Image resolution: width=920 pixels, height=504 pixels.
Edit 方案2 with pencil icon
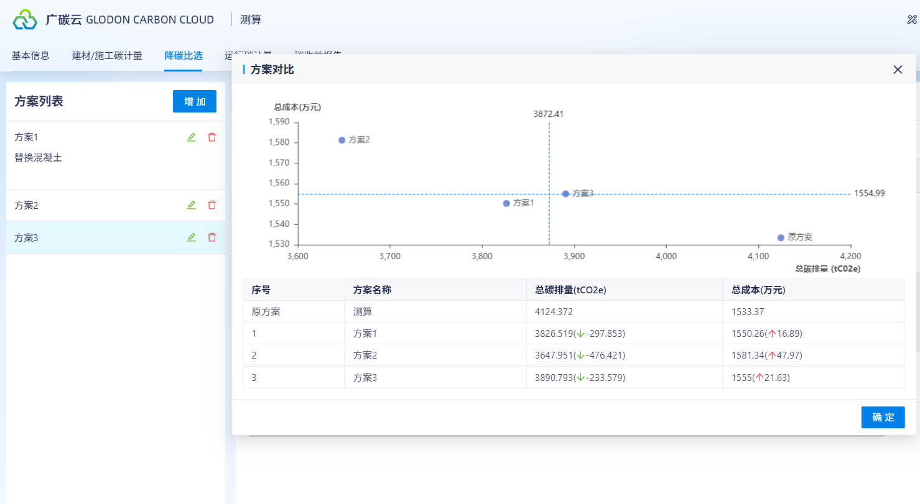(x=192, y=205)
